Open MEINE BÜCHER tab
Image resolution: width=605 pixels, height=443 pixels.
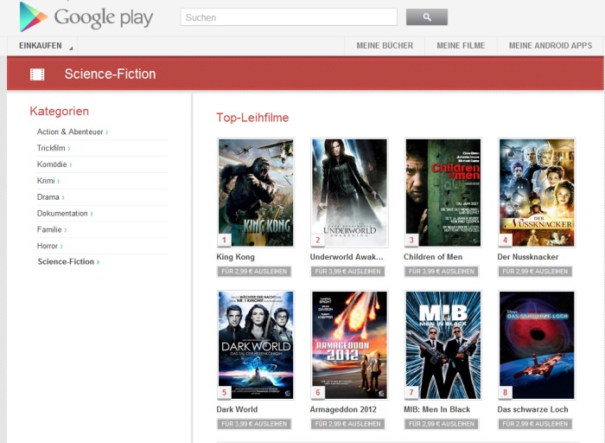(x=385, y=46)
